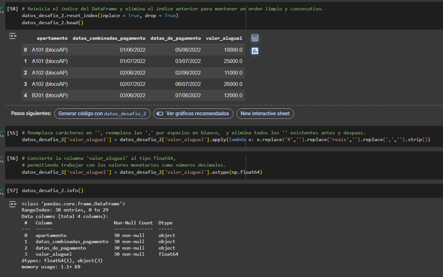Click the astype(np.float64) code line
This screenshot has height=277, width=443.
tap(142, 172)
